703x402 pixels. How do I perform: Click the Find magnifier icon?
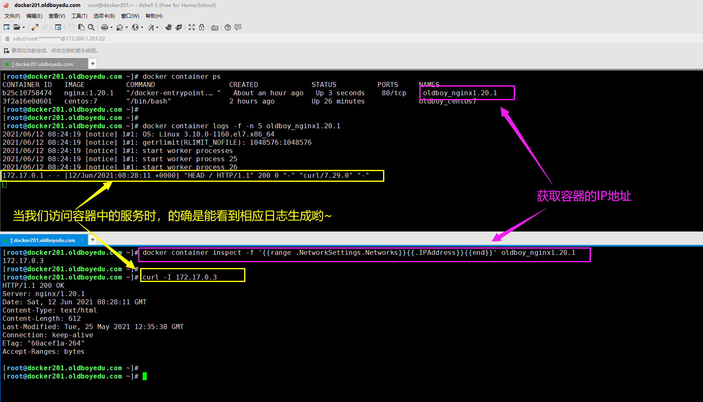pyautogui.click(x=91, y=27)
